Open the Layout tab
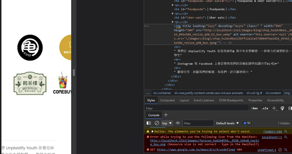This screenshot has width=292, height=154. pyautogui.click(x=184, y=100)
